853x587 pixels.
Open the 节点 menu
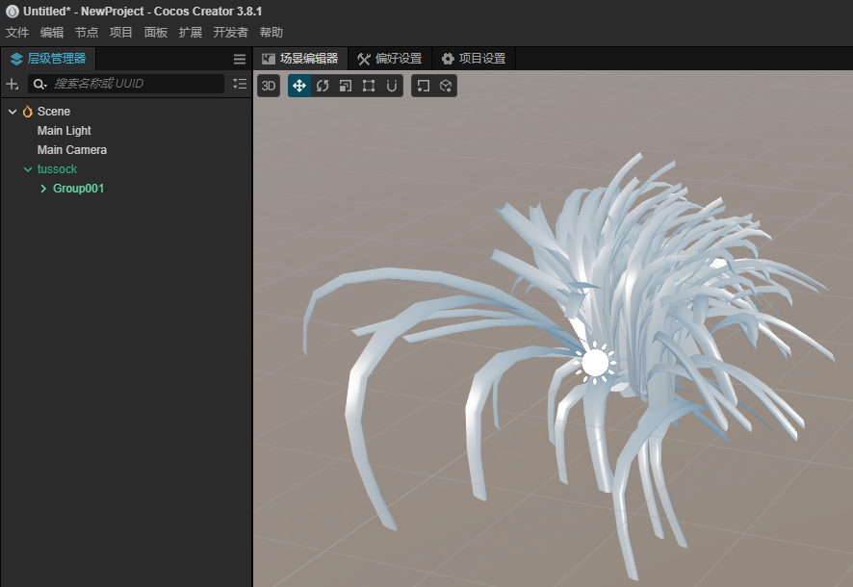point(87,33)
